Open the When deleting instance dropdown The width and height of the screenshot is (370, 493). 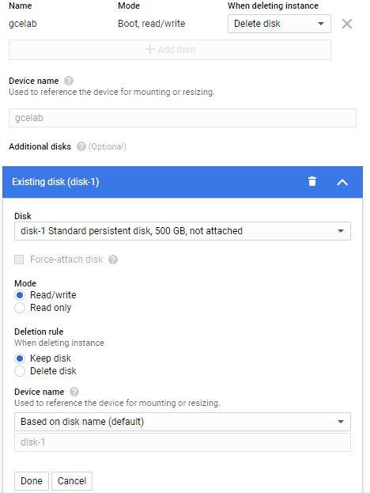point(279,24)
